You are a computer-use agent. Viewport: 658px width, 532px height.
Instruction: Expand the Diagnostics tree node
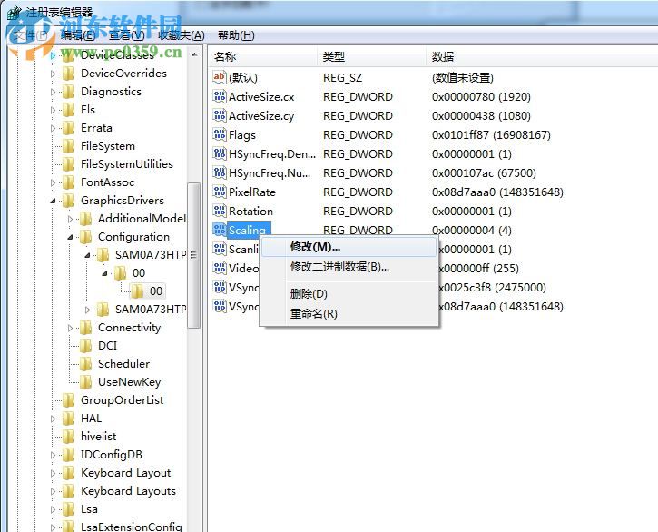(x=53, y=92)
